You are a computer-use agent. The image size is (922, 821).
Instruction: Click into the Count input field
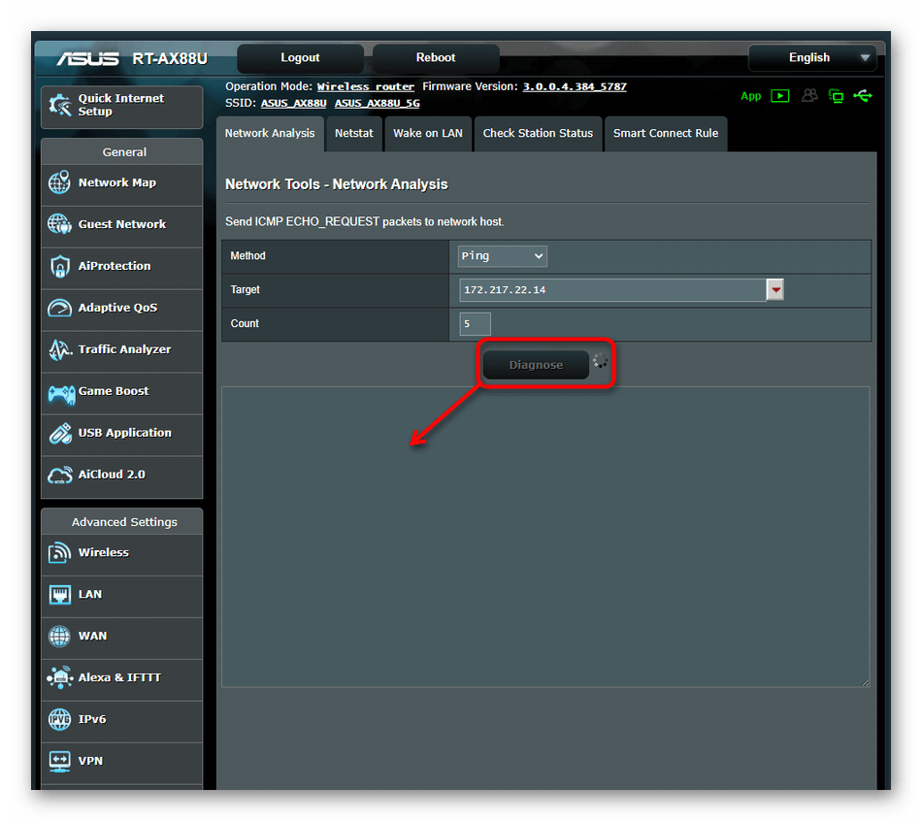coord(476,324)
